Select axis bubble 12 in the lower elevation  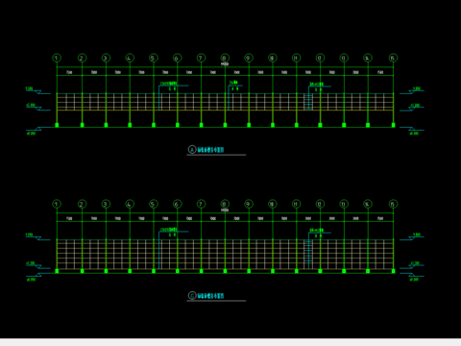320,204
